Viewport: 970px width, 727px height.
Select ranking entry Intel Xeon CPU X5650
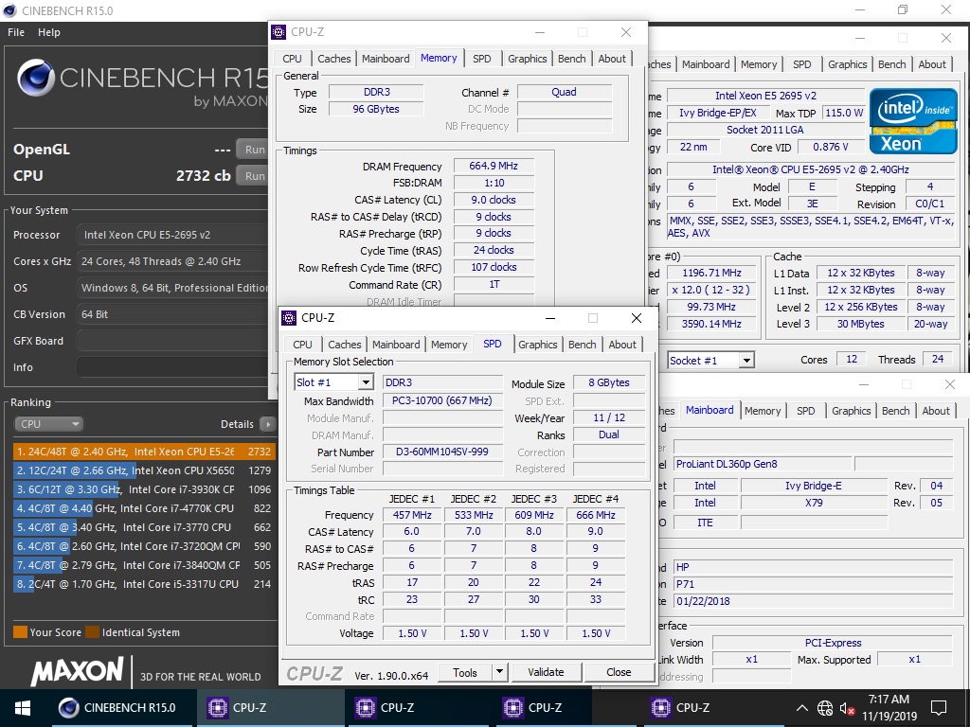point(143,470)
